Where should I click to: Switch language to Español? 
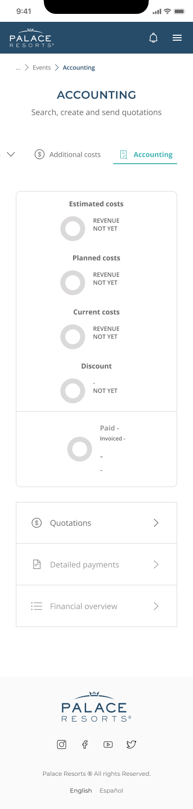pyautogui.click(x=111, y=791)
